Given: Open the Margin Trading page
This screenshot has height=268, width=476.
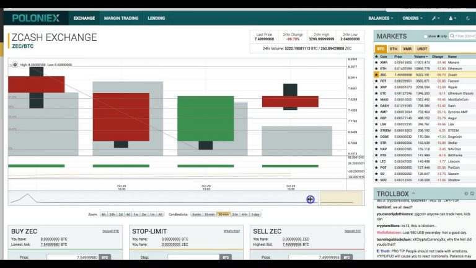Looking at the screenshot, I should (121, 18).
